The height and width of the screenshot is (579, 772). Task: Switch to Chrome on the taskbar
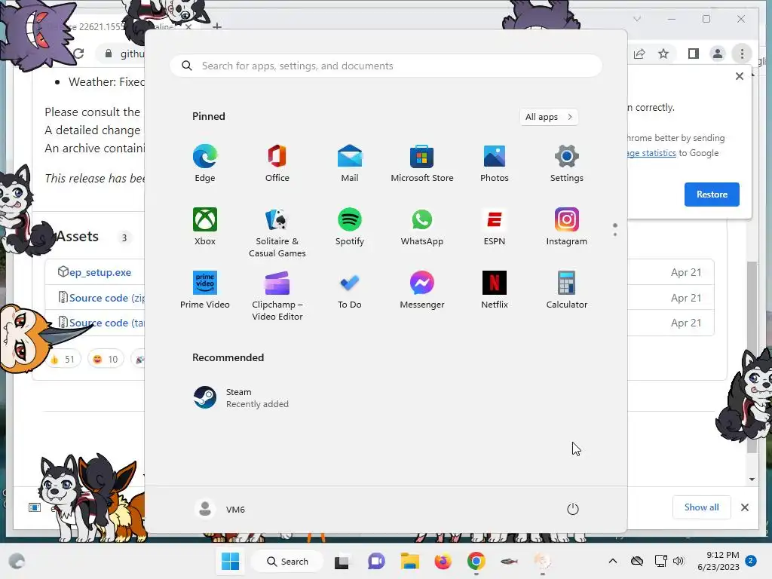(476, 561)
